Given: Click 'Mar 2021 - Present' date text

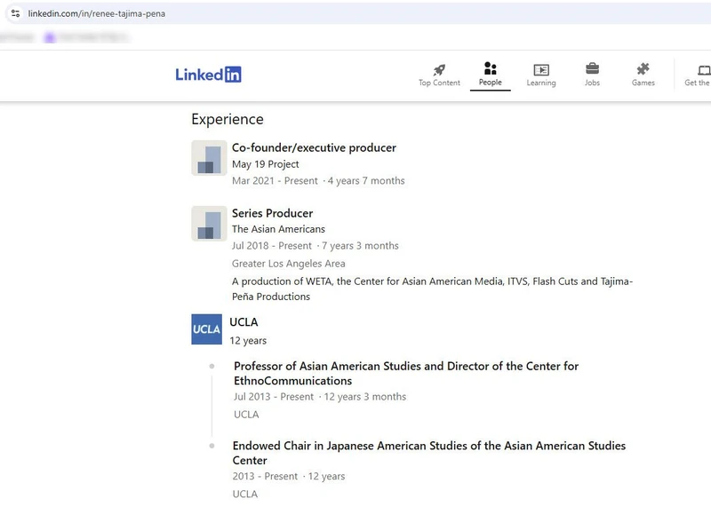Looking at the screenshot, I should 275,181.
